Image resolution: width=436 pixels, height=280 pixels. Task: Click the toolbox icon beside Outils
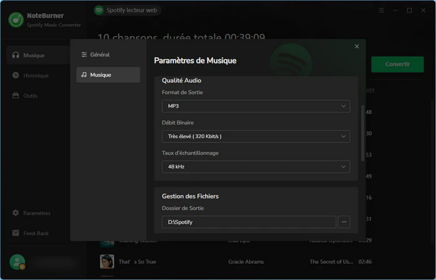tap(16, 96)
